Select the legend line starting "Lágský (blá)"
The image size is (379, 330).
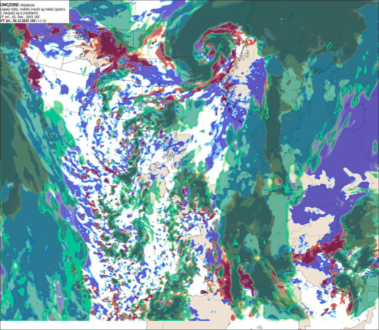tap(33, 9)
